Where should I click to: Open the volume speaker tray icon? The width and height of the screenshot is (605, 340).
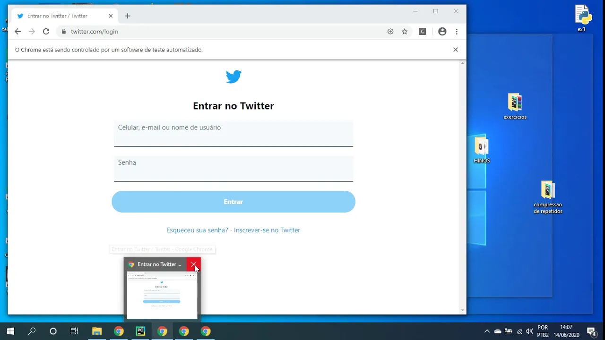[x=530, y=331]
